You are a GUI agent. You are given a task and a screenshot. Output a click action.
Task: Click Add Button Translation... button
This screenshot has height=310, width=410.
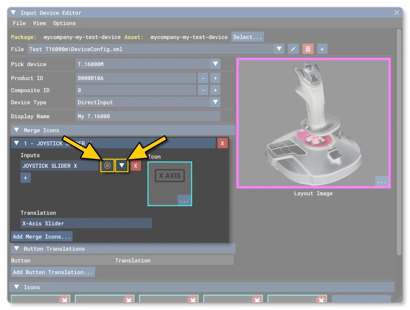53,272
